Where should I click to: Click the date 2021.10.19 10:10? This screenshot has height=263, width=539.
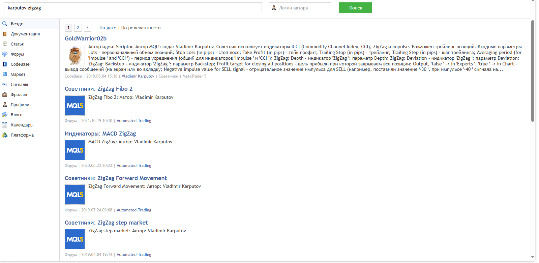pos(97,121)
